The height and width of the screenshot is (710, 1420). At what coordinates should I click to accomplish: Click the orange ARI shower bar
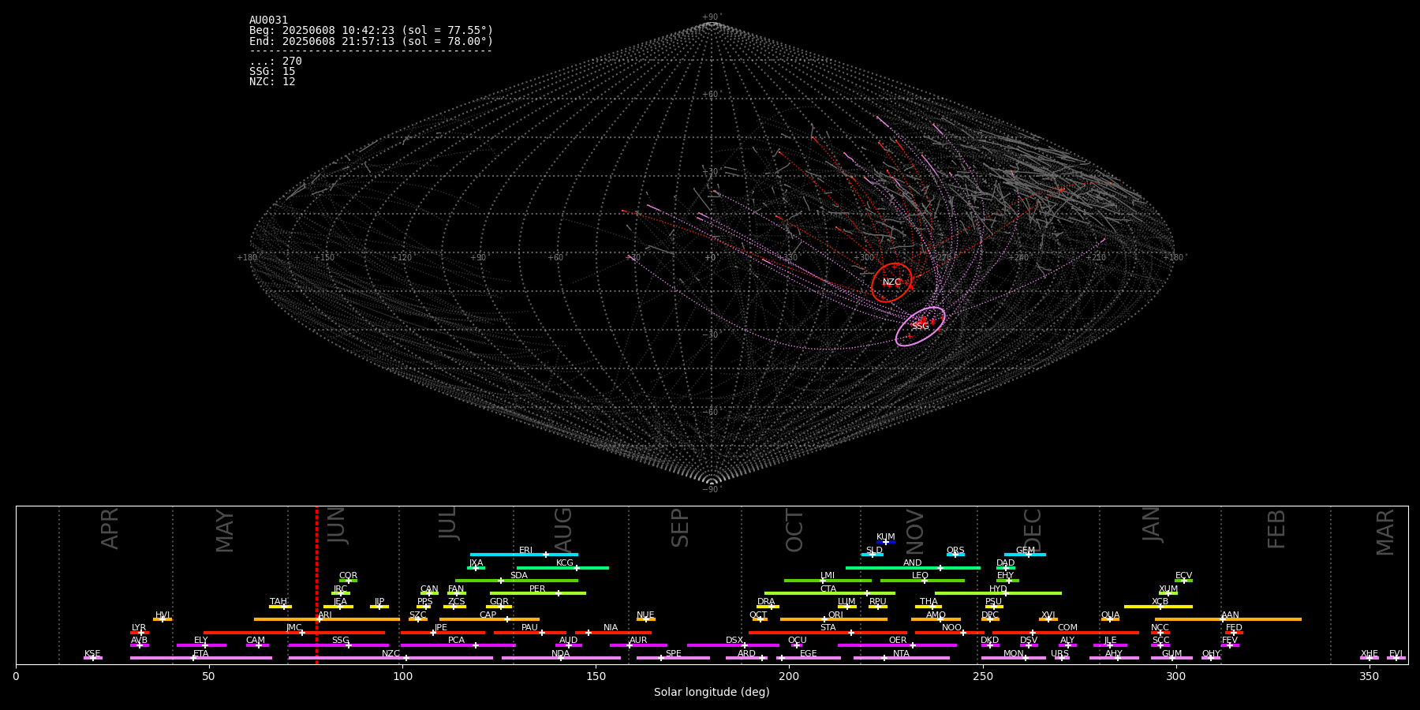click(327, 619)
